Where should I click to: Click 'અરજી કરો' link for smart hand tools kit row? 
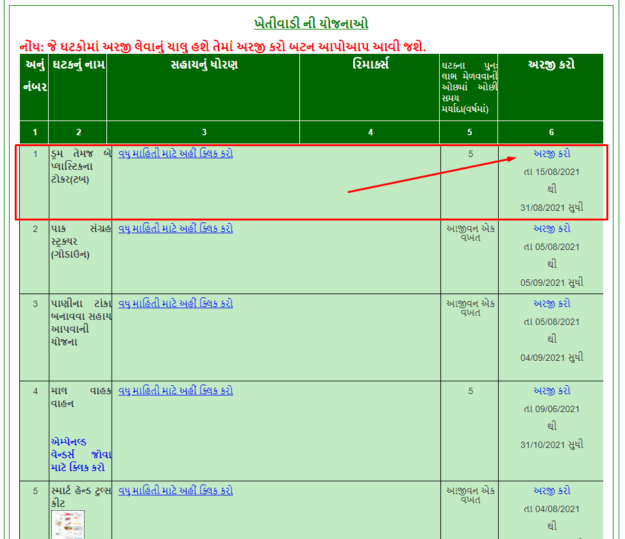(x=552, y=491)
